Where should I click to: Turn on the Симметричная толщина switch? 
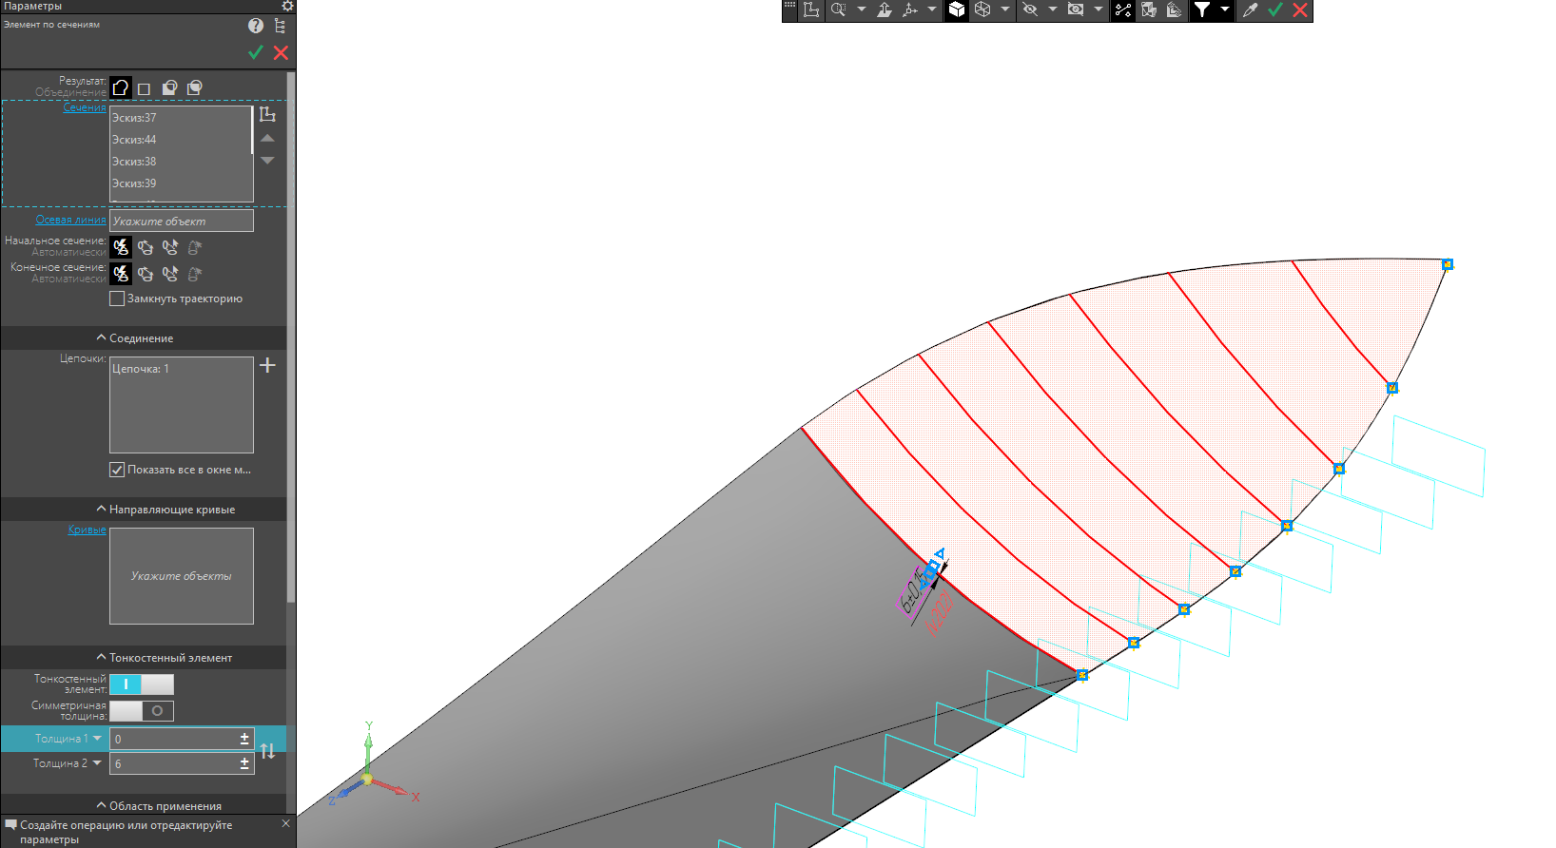click(141, 711)
